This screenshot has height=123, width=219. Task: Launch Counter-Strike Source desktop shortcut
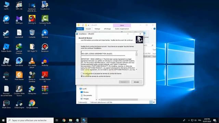[19, 91]
